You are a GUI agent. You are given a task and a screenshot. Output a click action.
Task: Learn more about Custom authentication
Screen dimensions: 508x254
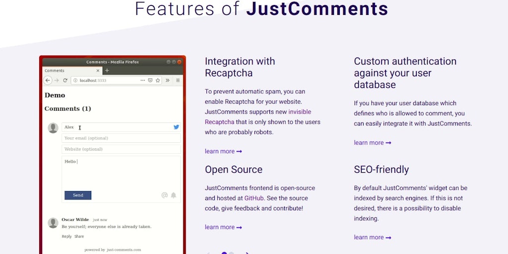pos(372,143)
